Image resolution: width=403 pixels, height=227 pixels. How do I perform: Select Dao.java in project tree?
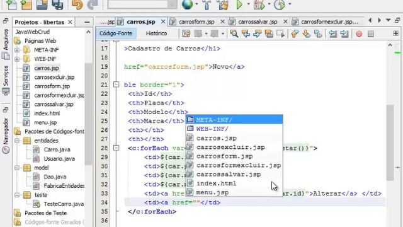[x=55, y=177]
